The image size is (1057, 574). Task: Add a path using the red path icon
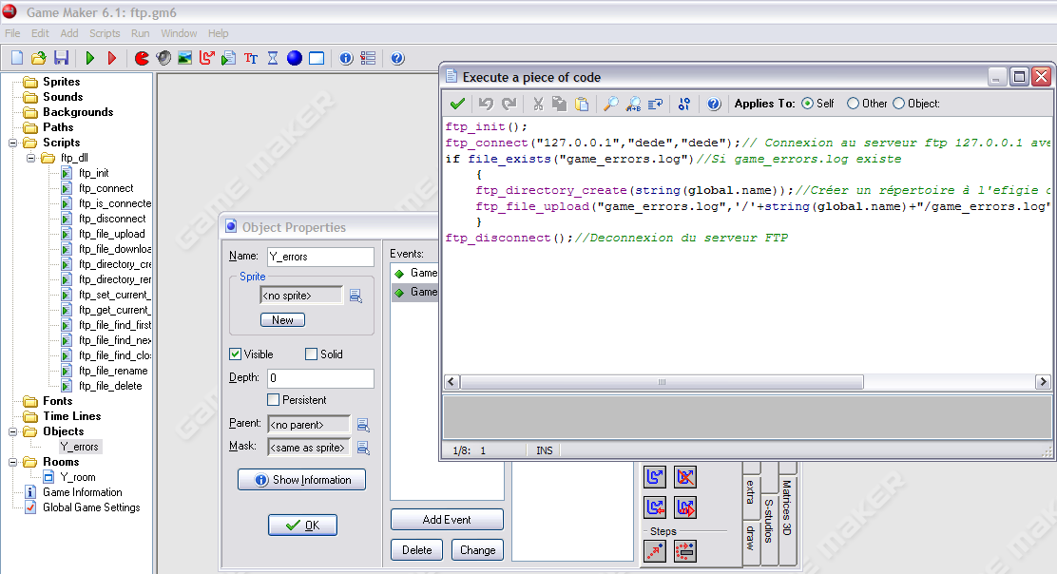click(x=207, y=58)
